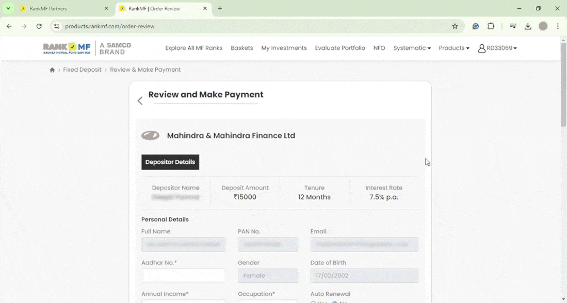Viewport: 567px width, 303px height.
Task: Open Explore All MF Ranks
Action: click(194, 48)
